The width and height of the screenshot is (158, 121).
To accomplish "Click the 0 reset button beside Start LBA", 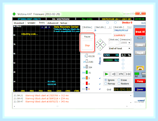I will tap(110, 27).
